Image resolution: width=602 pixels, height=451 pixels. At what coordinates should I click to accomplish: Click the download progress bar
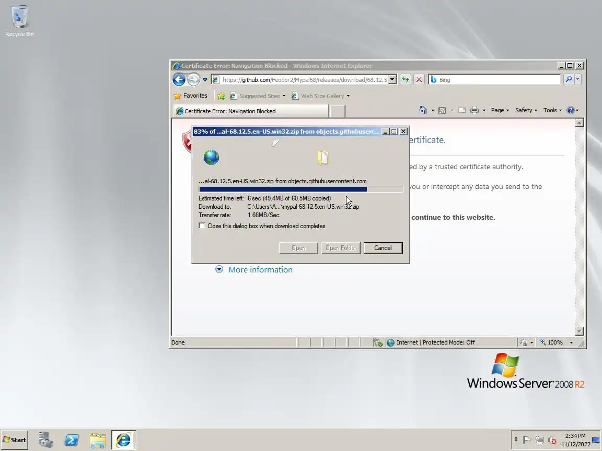[x=301, y=189]
